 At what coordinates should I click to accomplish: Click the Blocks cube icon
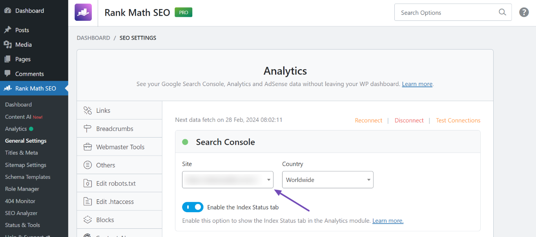88,220
